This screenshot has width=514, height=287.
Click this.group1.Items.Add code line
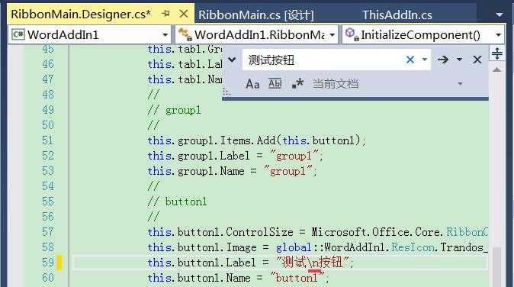[x=257, y=140]
